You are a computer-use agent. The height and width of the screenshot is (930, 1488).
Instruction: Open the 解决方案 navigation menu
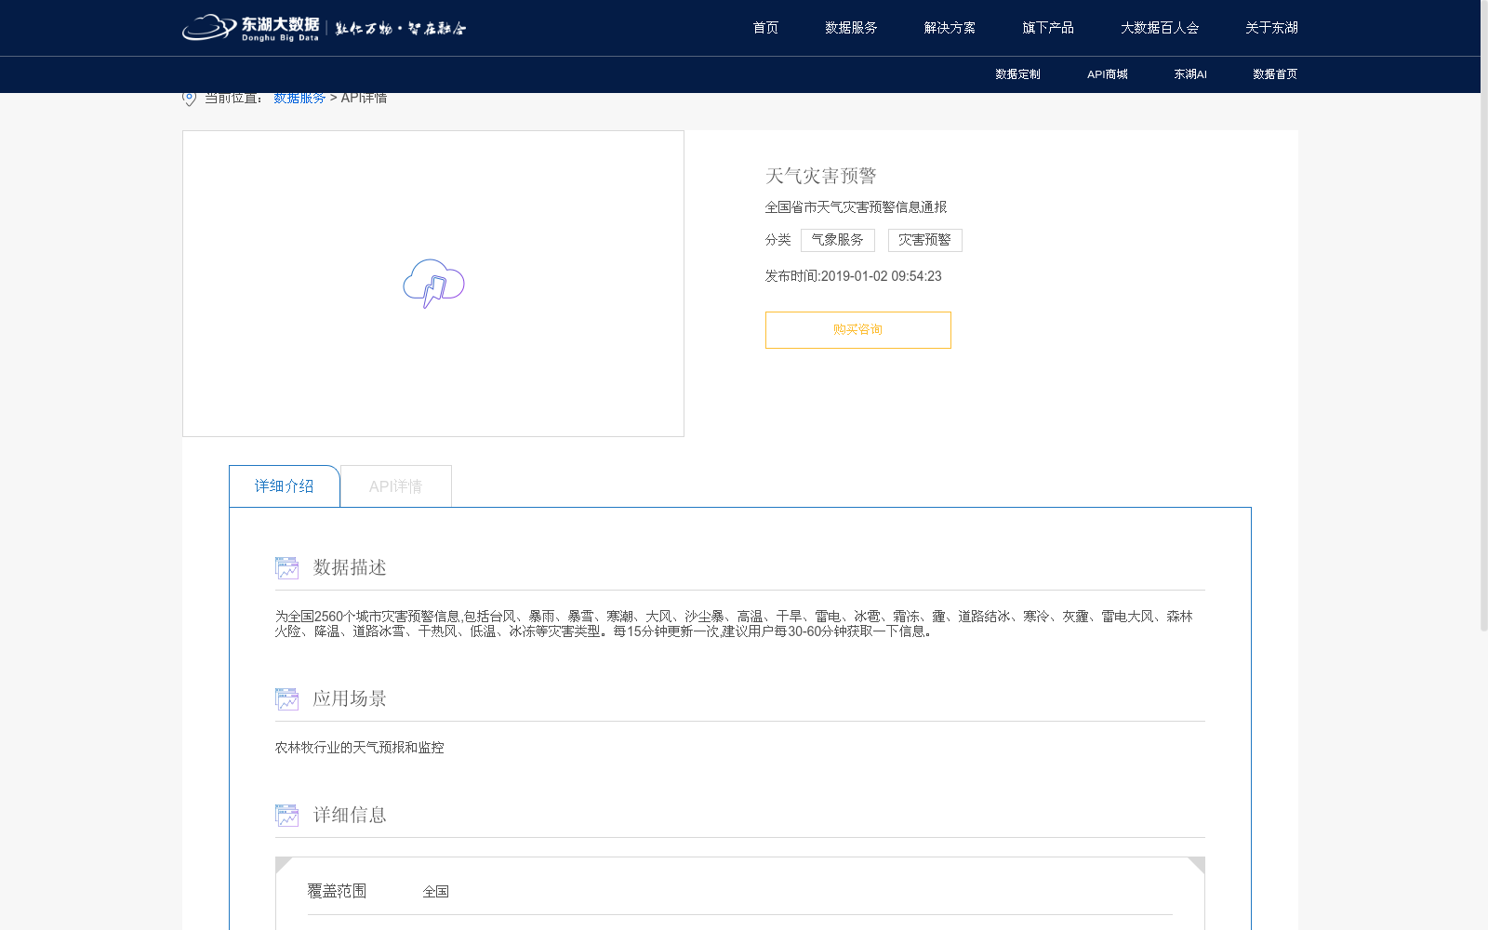(x=950, y=28)
